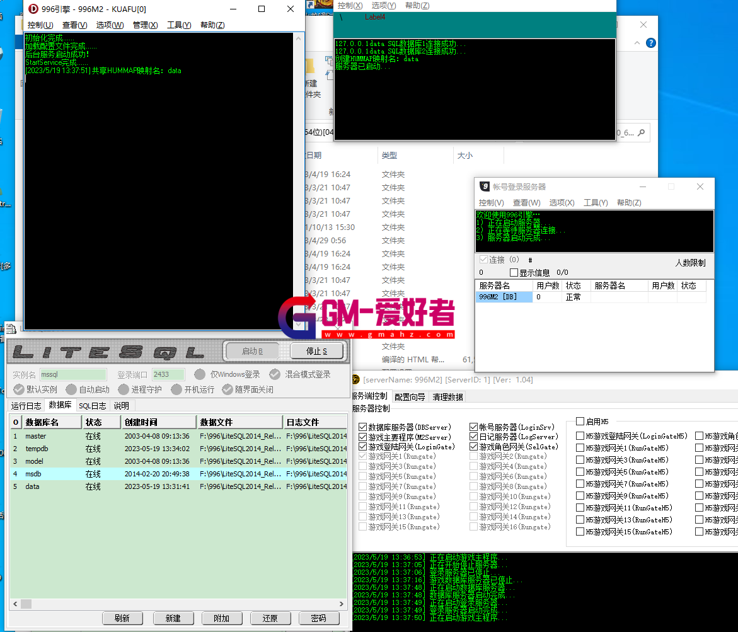Switch to the SQL日志 tab in LiteSQL
Screen dimensions: 738x632
92,406
